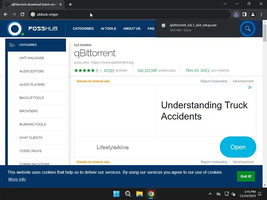Open the tab search chevron
The width and height of the screenshot is (267, 200).
coord(225,4)
